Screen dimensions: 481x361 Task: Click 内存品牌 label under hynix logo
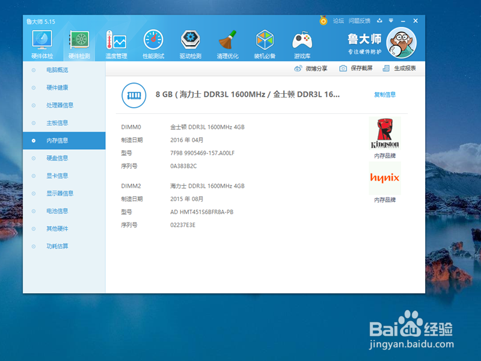[x=385, y=200]
